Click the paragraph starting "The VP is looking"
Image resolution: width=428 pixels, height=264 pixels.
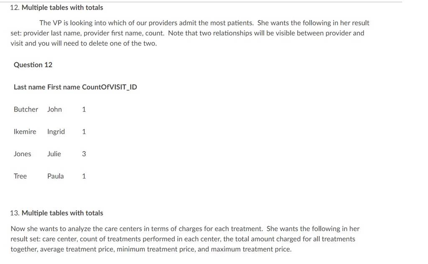[x=190, y=33]
